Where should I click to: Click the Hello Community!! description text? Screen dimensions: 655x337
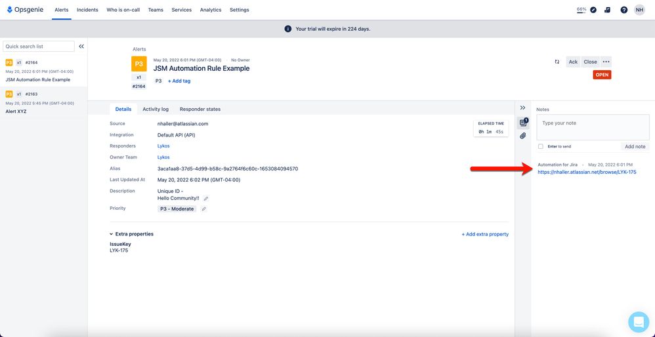(179, 198)
